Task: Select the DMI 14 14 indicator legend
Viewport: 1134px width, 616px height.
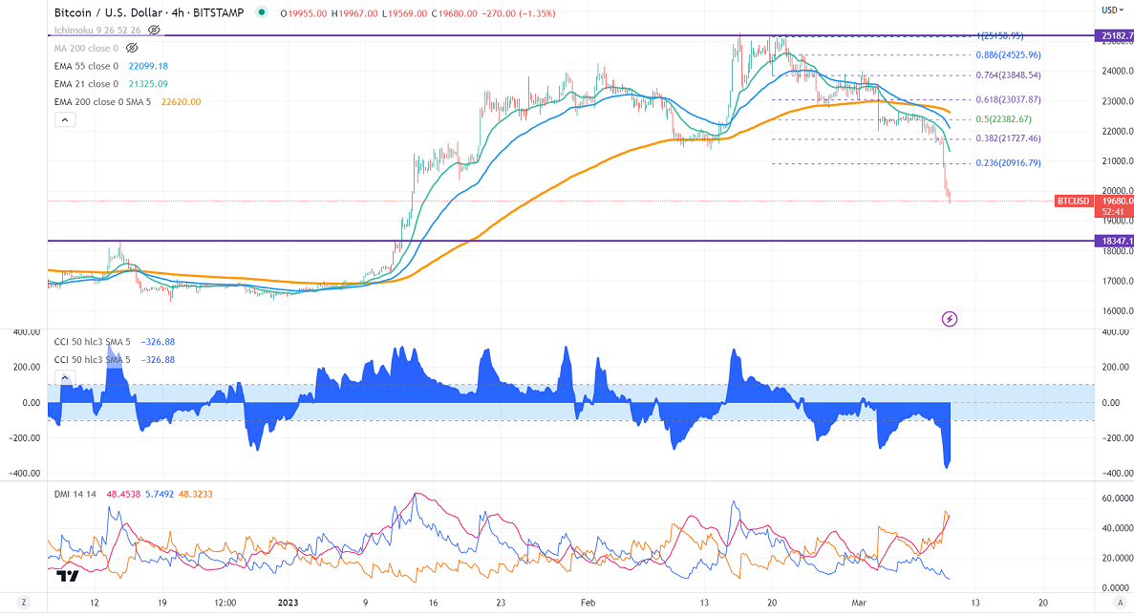Action: coord(75,495)
